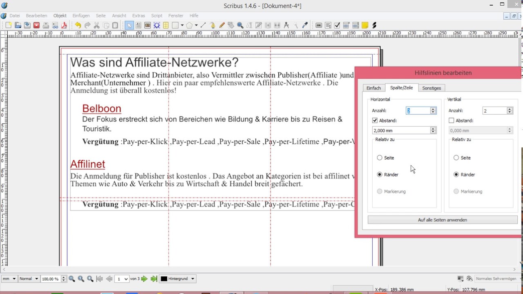Select vertical 'Seite' radio button

[x=456, y=158]
